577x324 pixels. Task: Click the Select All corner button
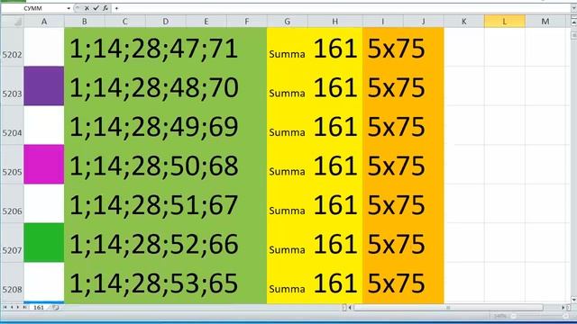click(12, 22)
